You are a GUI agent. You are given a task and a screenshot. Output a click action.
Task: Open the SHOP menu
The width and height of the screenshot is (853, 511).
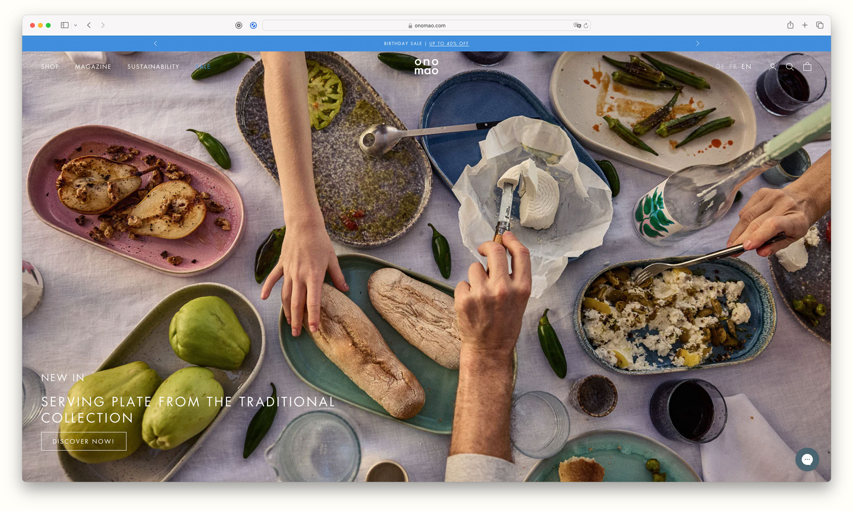click(50, 67)
